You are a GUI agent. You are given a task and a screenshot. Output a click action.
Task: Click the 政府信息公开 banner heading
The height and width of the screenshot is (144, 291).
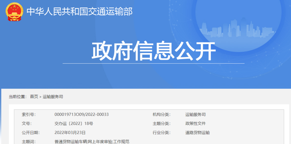[x=154, y=51]
